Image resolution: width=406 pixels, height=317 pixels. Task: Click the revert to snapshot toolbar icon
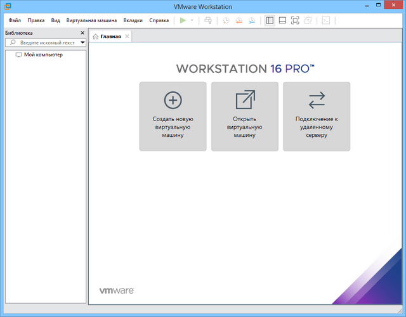click(x=239, y=20)
